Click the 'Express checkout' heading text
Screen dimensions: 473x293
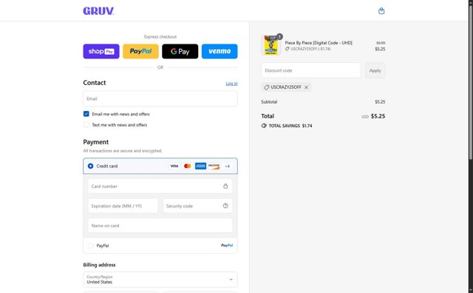click(x=160, y=37)
